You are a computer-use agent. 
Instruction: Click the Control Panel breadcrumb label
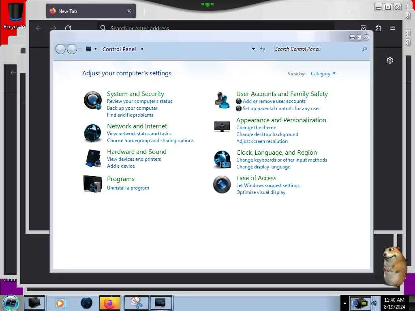tap(119, 49)
